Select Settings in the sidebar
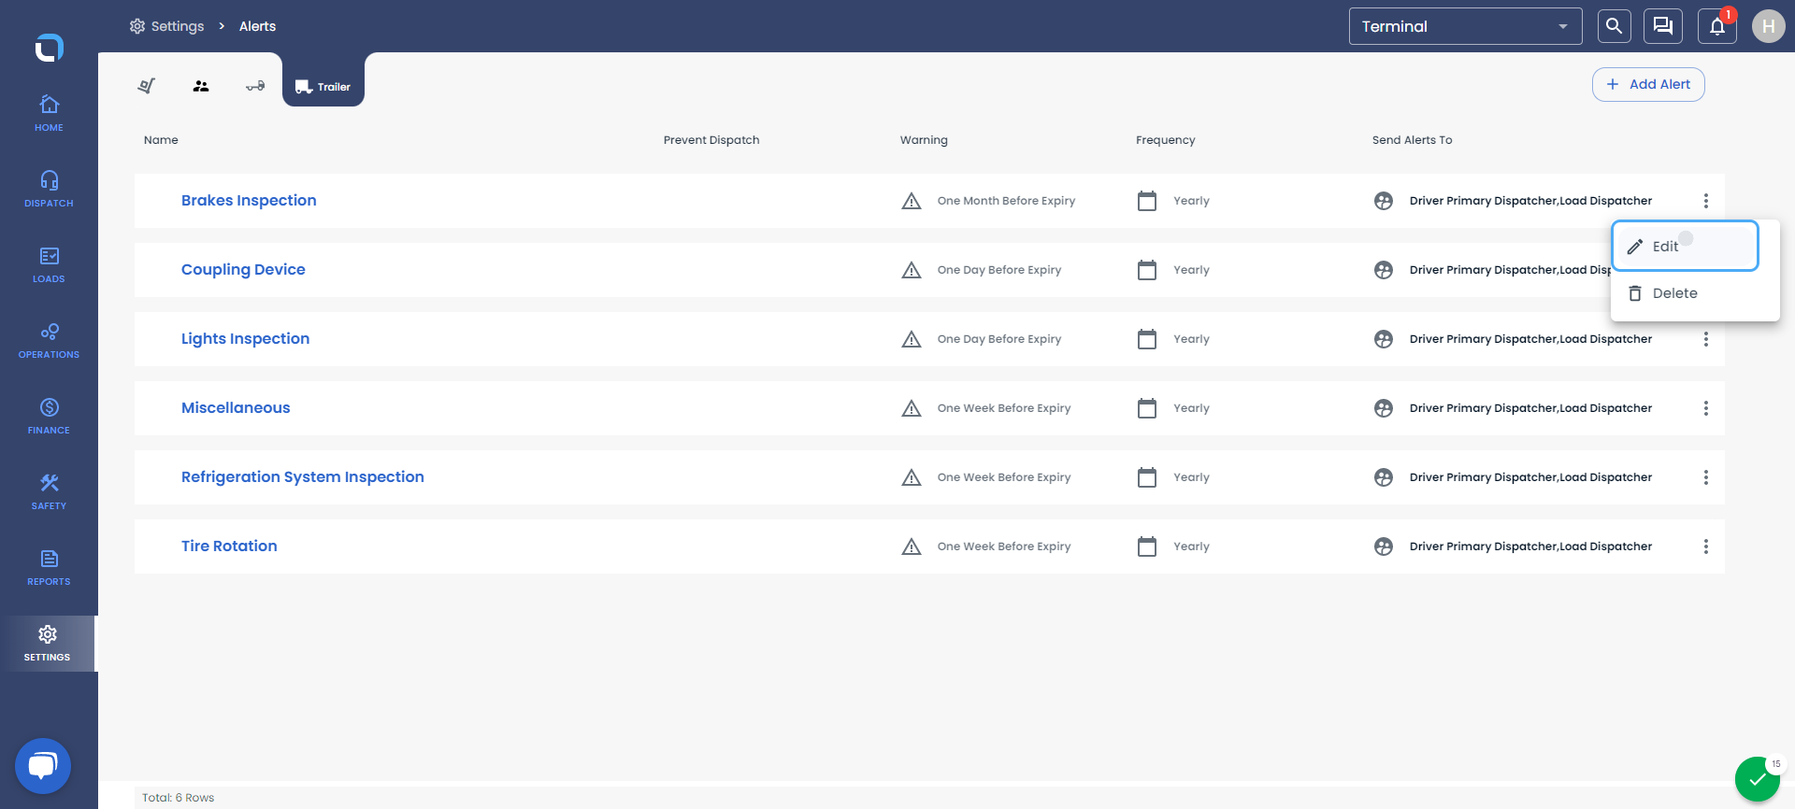The width and height of the screenshot is (1795, 809). (x=48, y=644)
